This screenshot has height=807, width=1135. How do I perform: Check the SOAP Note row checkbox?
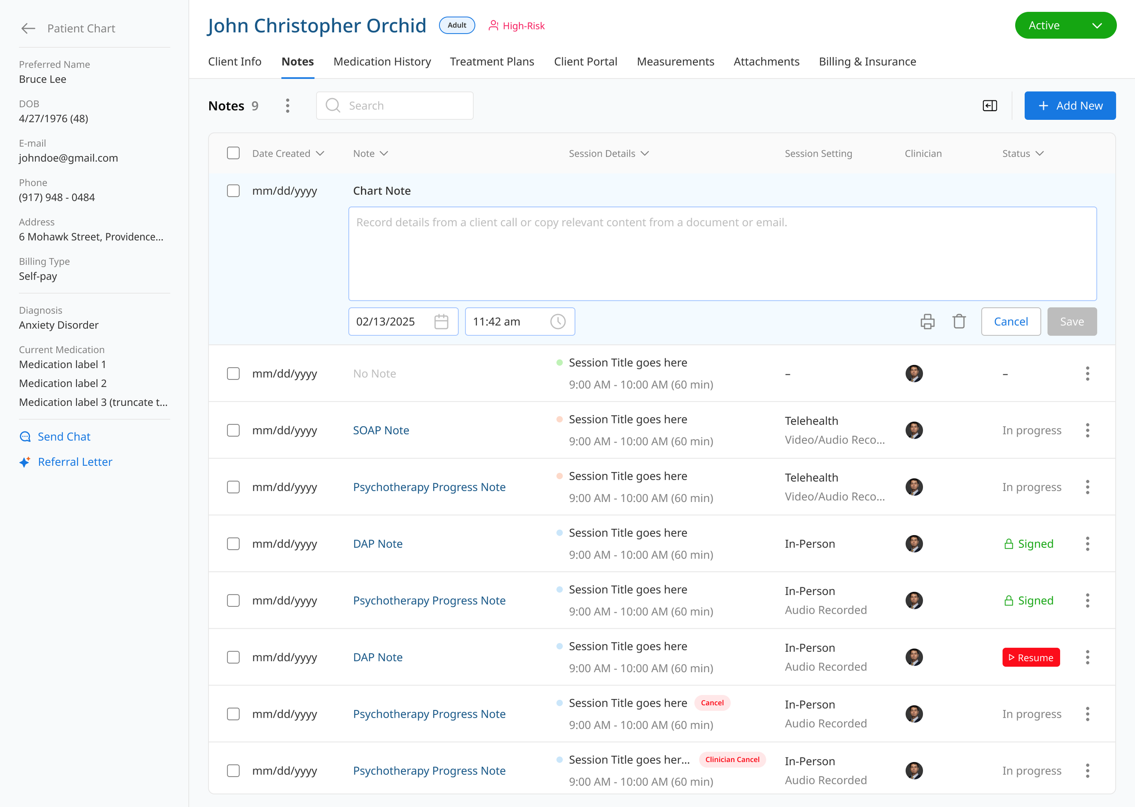click(233, 430)
